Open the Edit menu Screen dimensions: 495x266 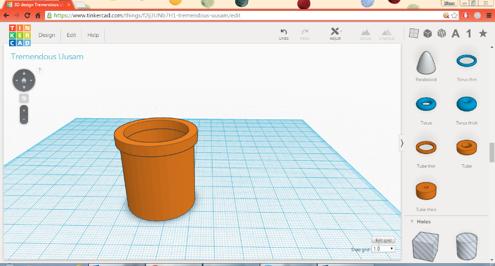point(71,35)
